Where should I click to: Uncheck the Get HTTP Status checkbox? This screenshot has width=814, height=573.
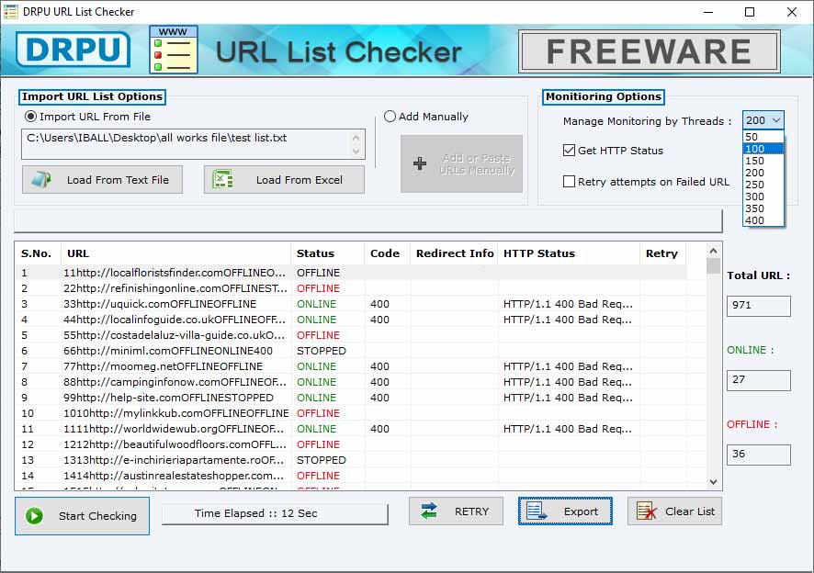pos(569,151)
